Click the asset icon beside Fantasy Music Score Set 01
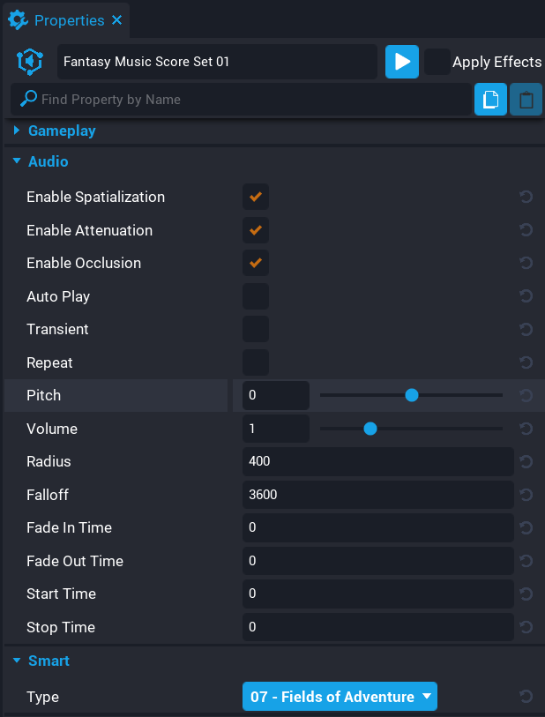The width and height of the screenshot is (545, 717). point(28,62)
